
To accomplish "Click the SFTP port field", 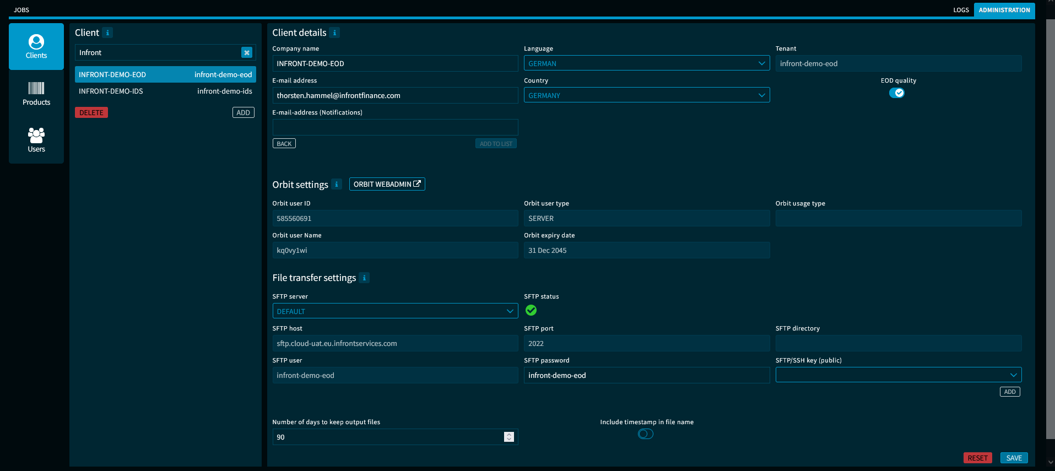I will coord(647,343).
